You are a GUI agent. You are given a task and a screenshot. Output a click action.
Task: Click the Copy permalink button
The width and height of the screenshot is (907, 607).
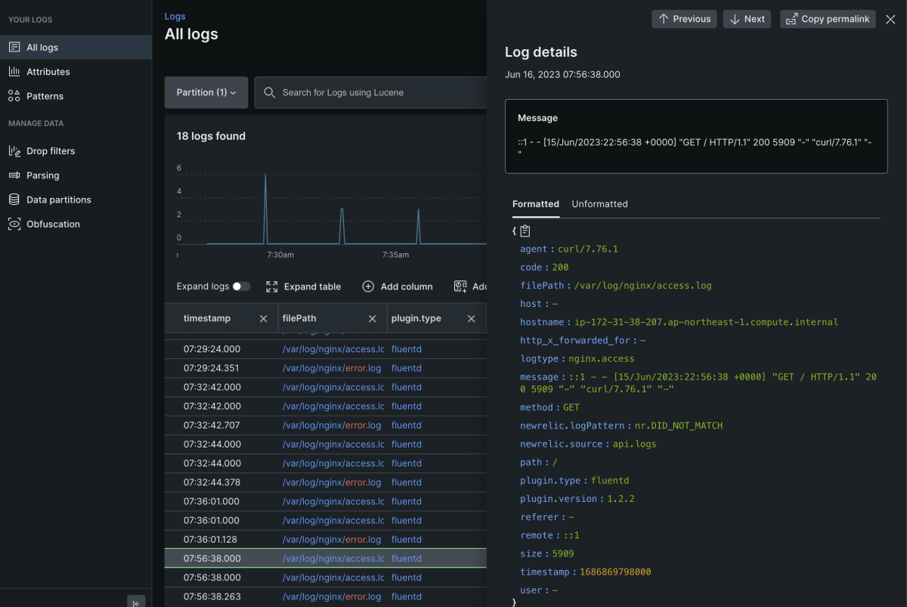(828, 19)
